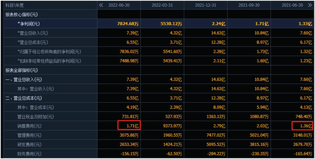Click the 报表核心指标(元) section row
The width and height of the screenshot is (315, 159).
(x=22, y=14)
